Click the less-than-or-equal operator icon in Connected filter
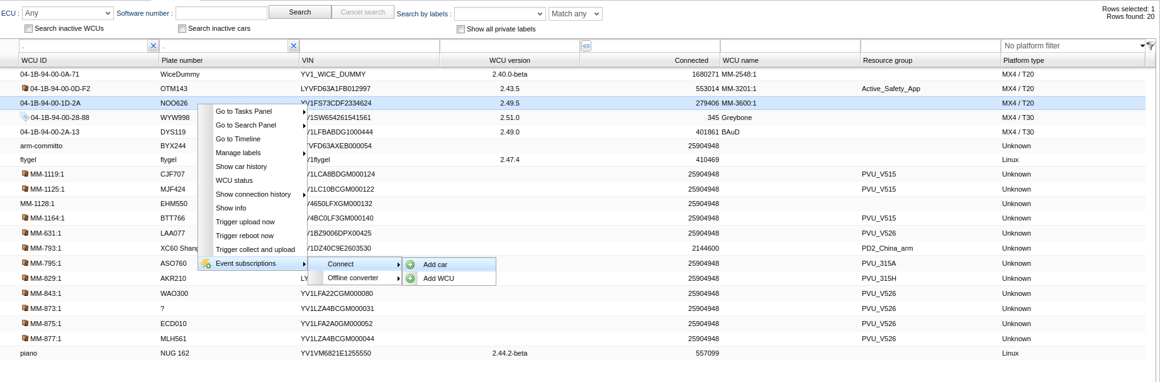The width and height of the screenshot is (1160, 382). click(586, 46)
